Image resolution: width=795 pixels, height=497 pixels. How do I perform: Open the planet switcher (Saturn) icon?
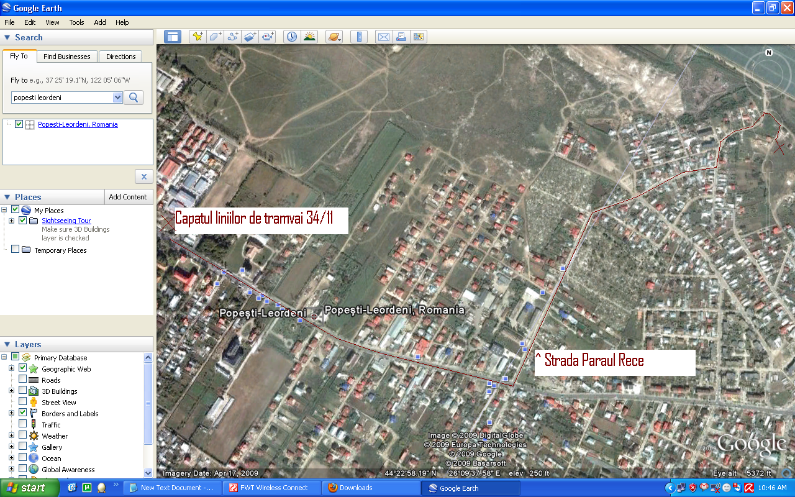(334, 37)
